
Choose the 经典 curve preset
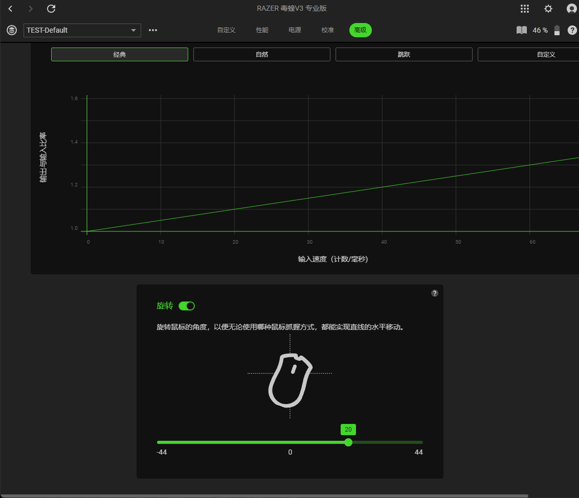120,55
